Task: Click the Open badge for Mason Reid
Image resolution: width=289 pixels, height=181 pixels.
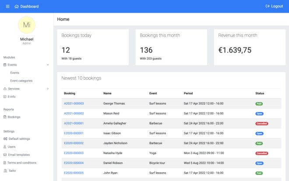Action: point(259,114)
